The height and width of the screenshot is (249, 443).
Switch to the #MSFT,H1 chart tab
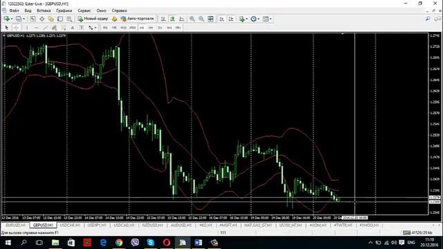click(228, 225)
